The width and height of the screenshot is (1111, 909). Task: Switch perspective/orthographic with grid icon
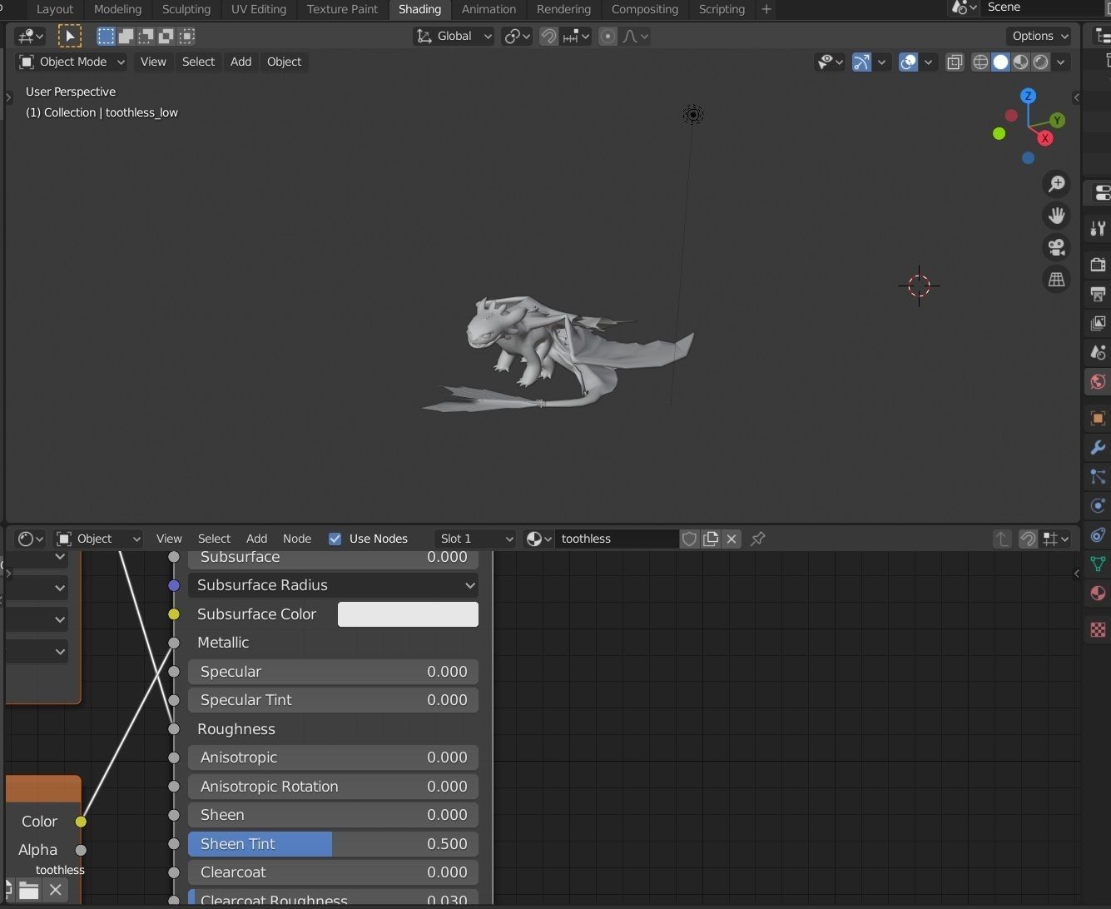1057,280
